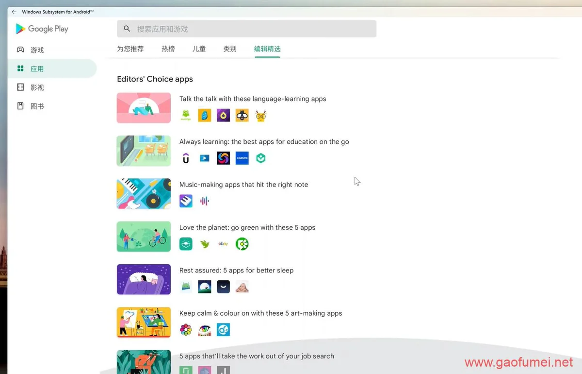Screen dimensions: 582x374
Task: Click the yellow artists painting banner thumbnail
Action: pyautogui.click(x=144, y=322)
